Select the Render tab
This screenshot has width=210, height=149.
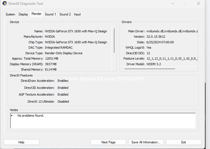36,14
